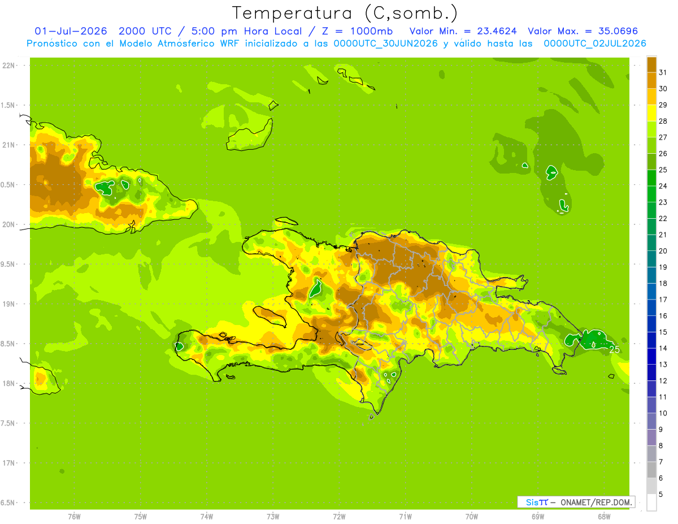678x524 pixels.
Task: Click the '16' value on the color scale
Action: pyautogui.click(x=663, y=316)
